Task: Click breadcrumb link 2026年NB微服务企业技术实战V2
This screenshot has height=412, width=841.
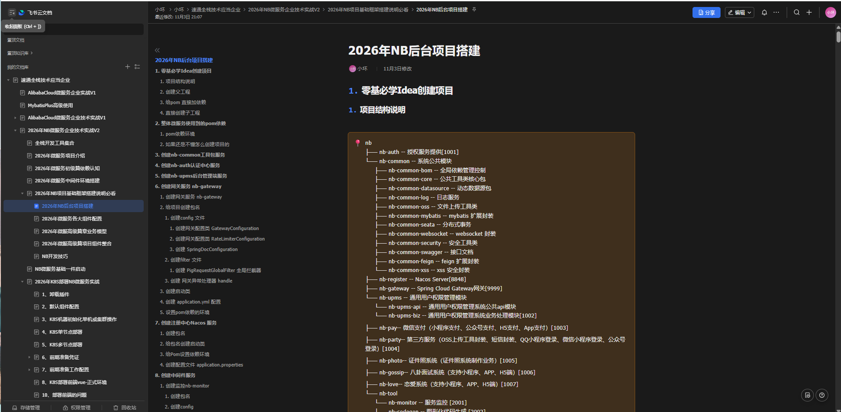Action: point(284,10)
